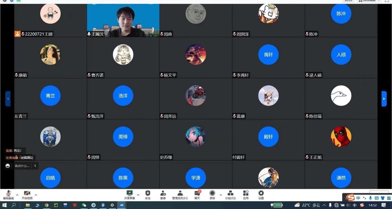
Task: Click the 说点什么 chat input field
Action: 22,166
